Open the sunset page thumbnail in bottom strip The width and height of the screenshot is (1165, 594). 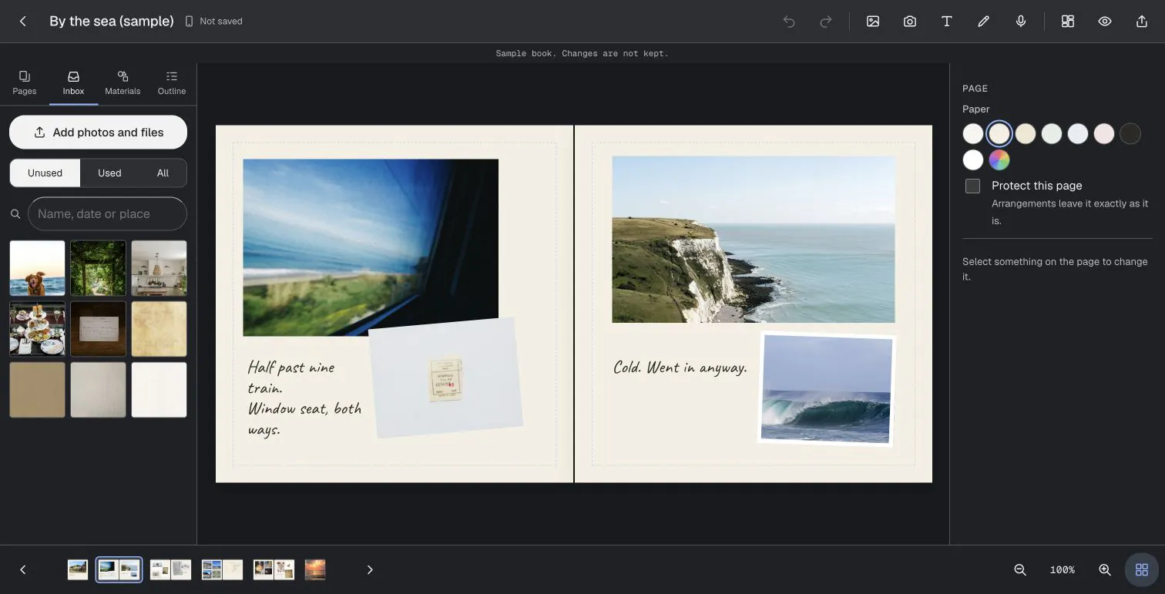coord(315,570)
